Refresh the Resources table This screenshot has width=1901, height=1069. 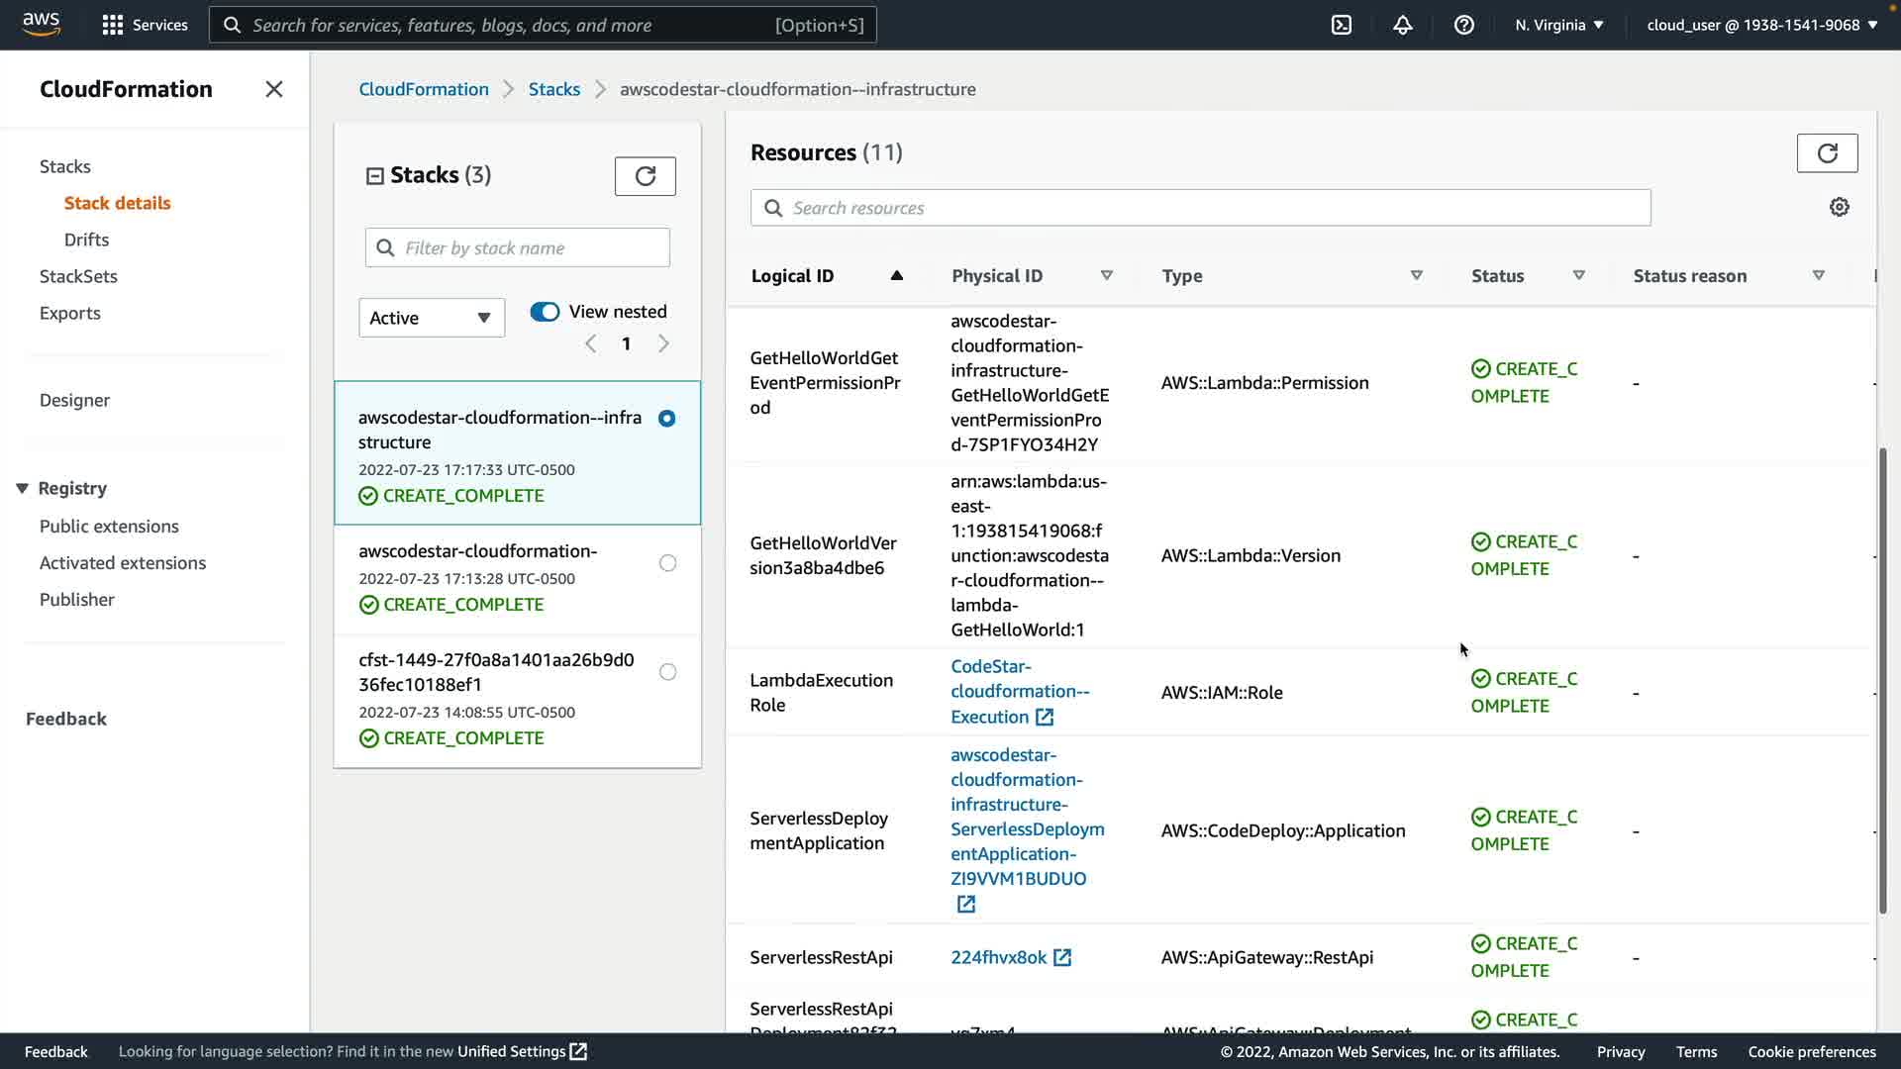click(x=1827, y=153)
